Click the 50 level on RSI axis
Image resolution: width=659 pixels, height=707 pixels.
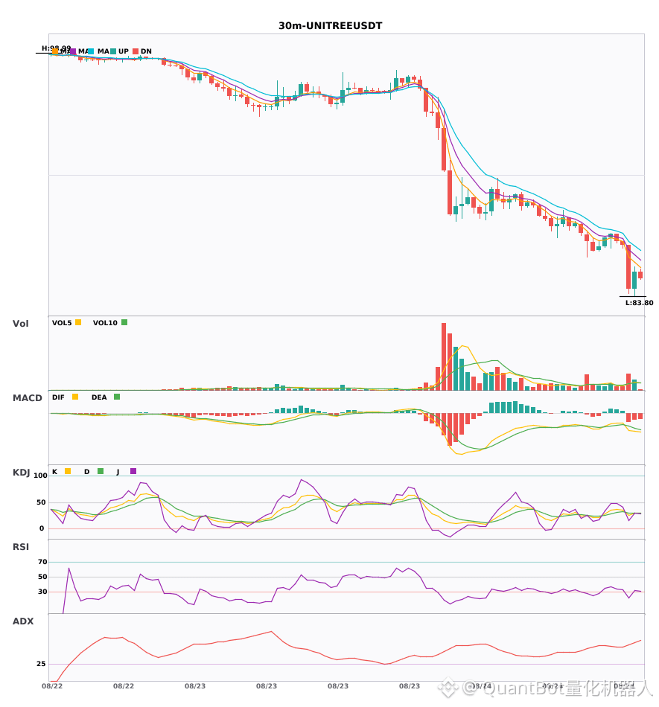coord(42,577)
